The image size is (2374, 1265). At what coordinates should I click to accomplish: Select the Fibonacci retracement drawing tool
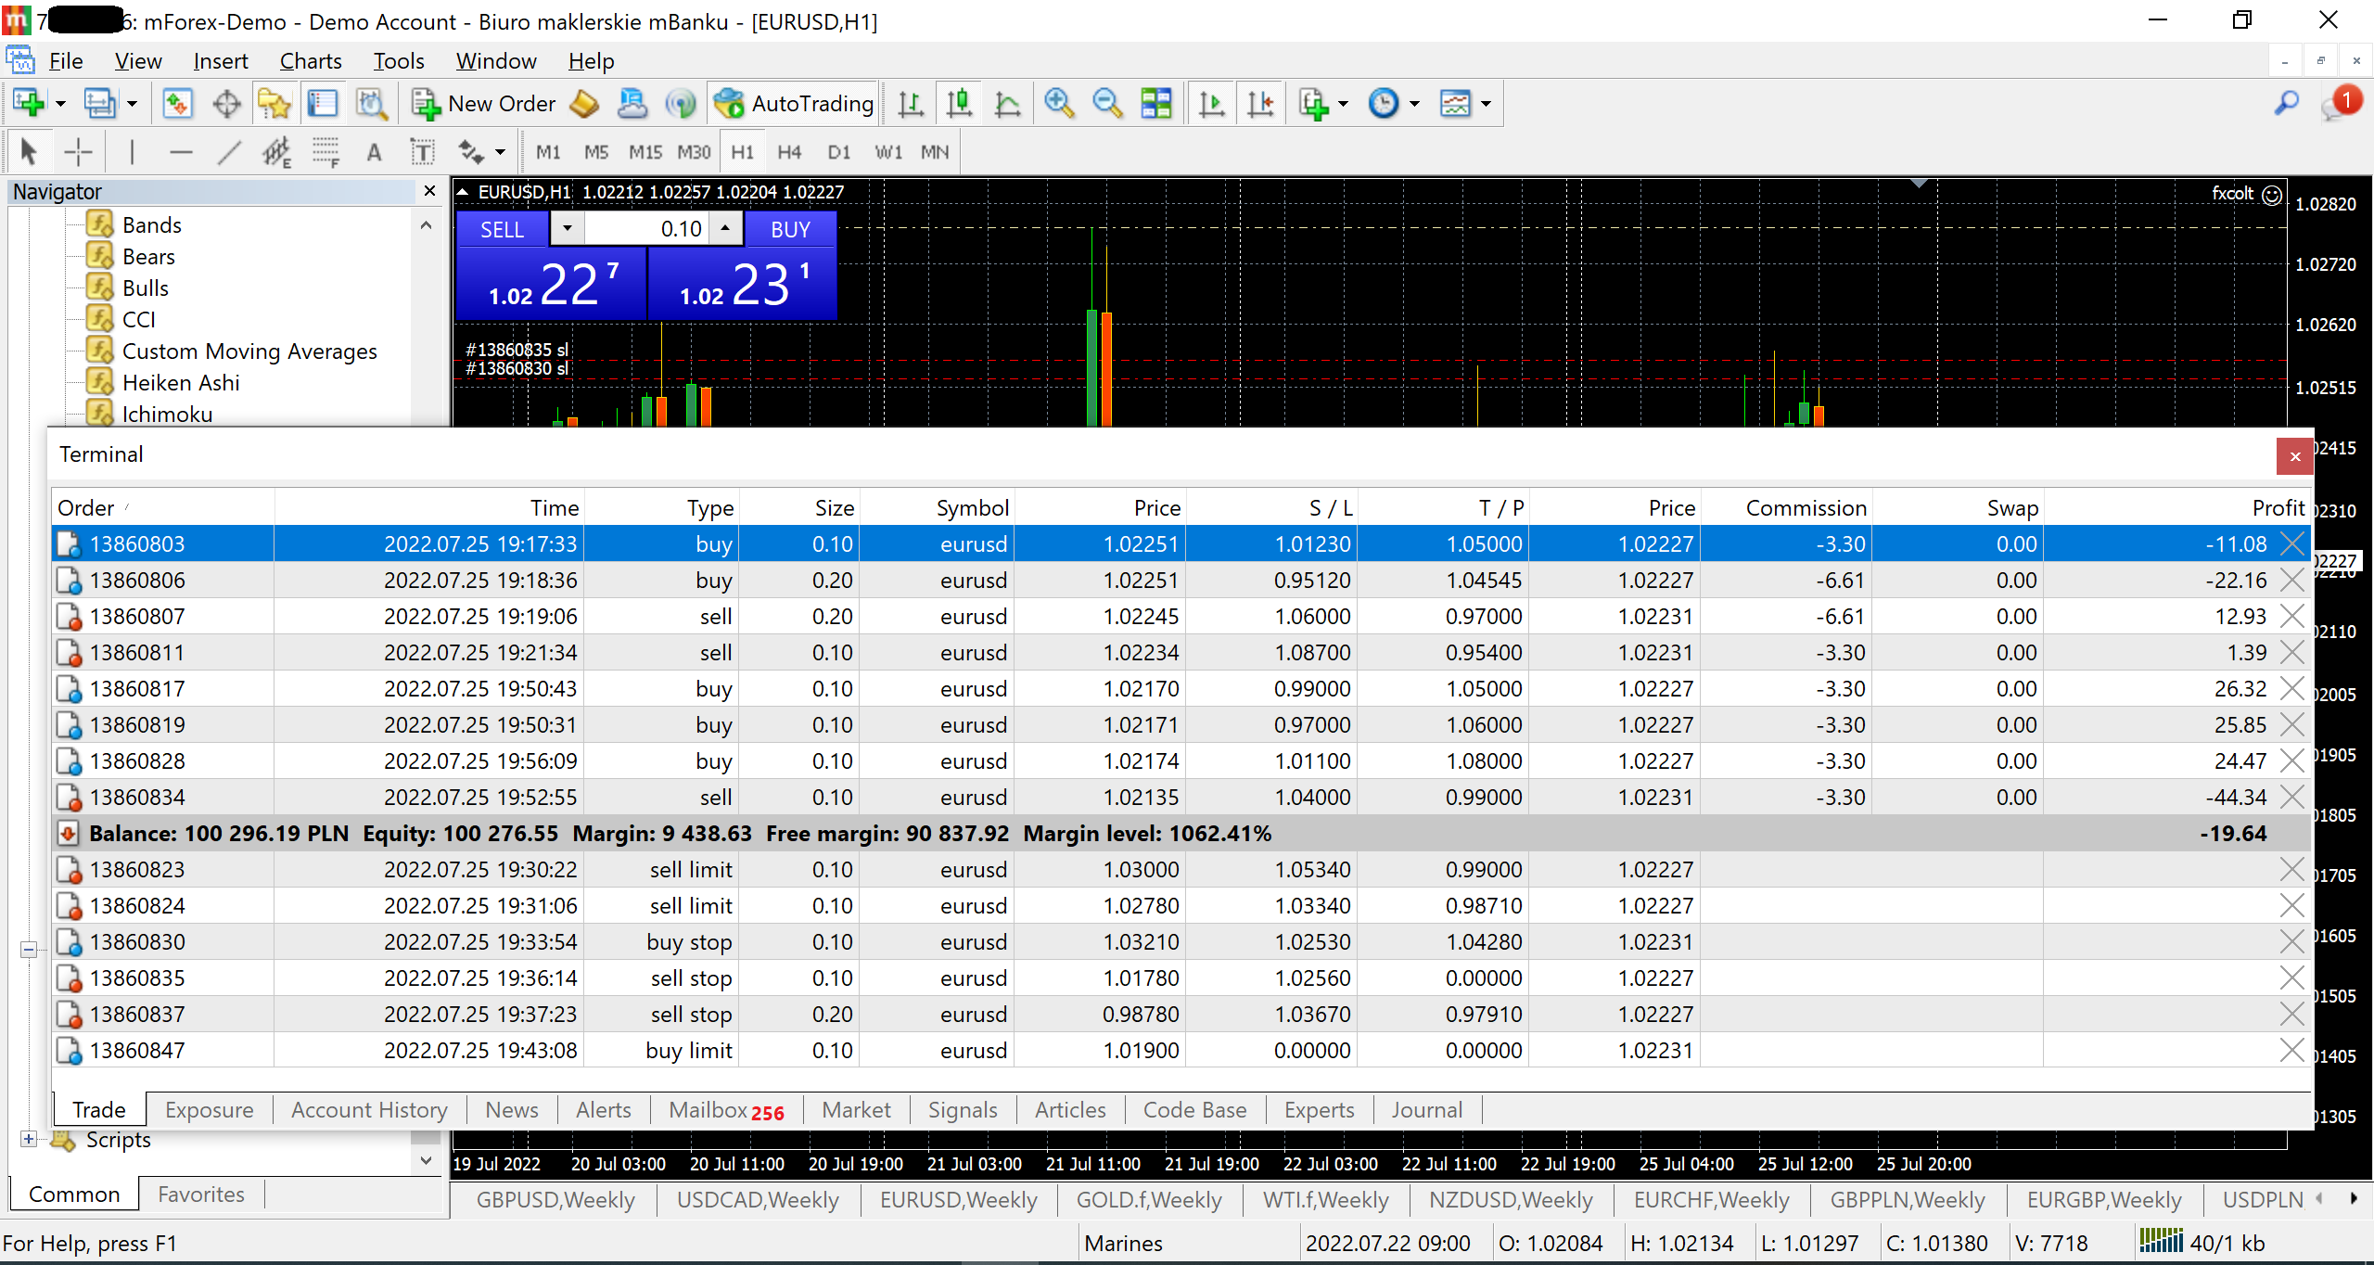[x=326, y=152]
